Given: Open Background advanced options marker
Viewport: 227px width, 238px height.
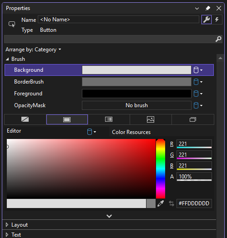Looking at the screenshot, I should [x=198, y=70].
